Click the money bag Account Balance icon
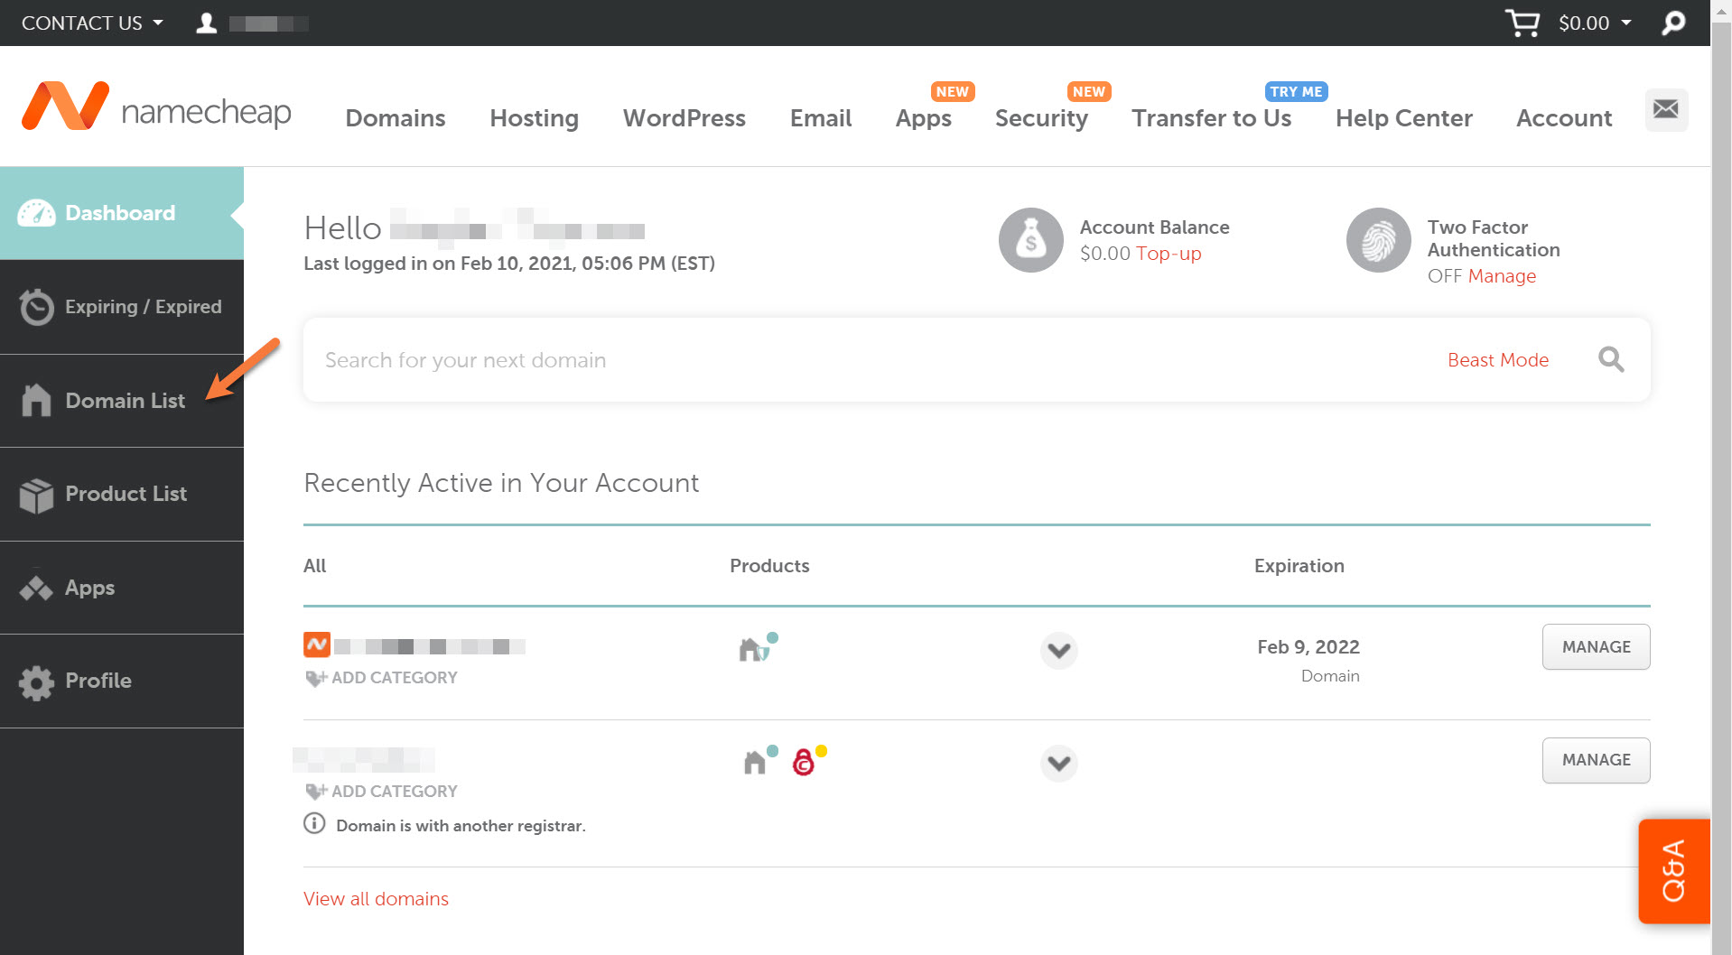 point(1030,239)
